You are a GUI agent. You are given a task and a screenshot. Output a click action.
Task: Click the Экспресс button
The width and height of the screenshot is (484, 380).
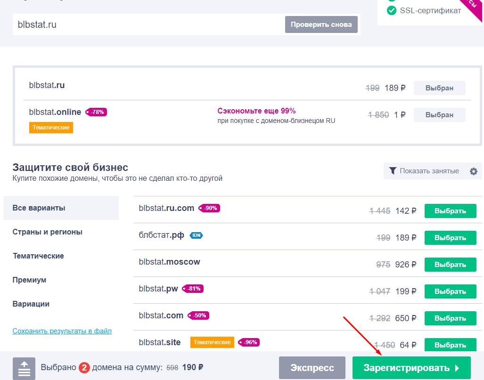(312, 368)
